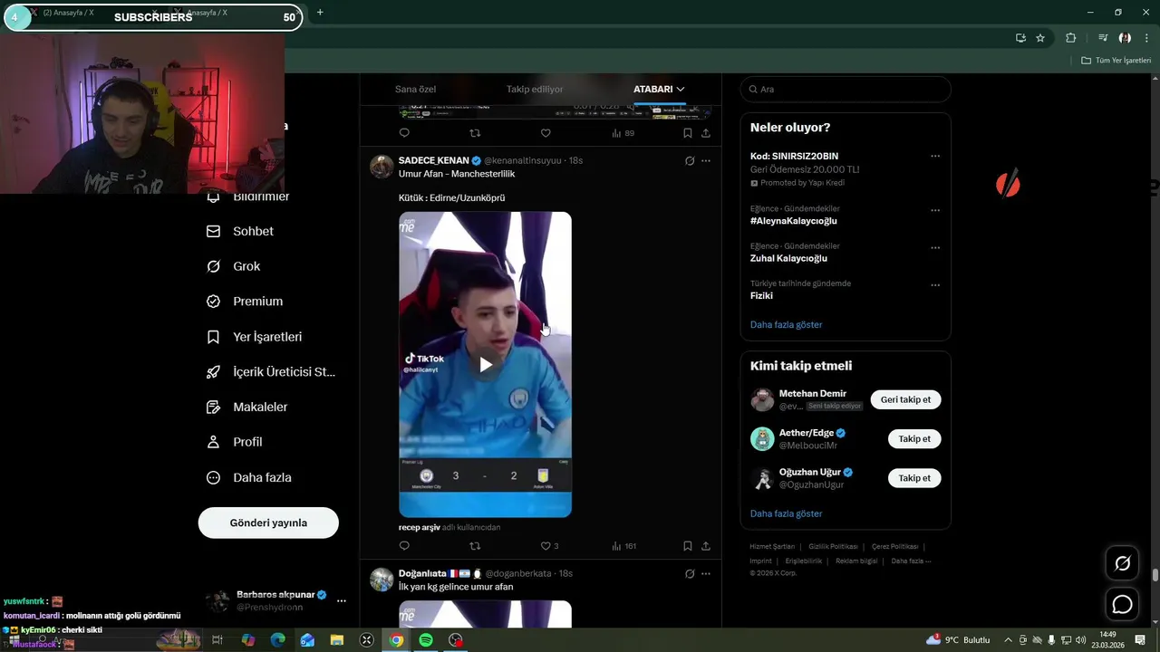Open Grok from the left sidebar
Screen dimensions: 1160x652
tap(234, 266)
